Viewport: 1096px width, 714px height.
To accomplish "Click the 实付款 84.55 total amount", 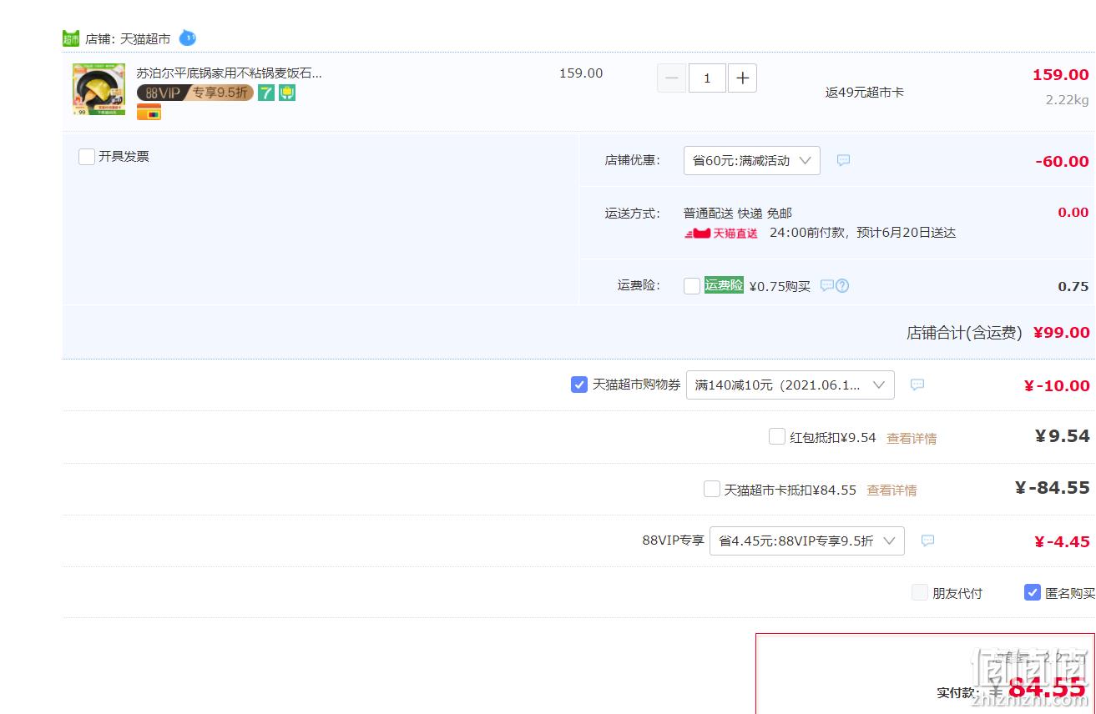I will click(1047, 686).
